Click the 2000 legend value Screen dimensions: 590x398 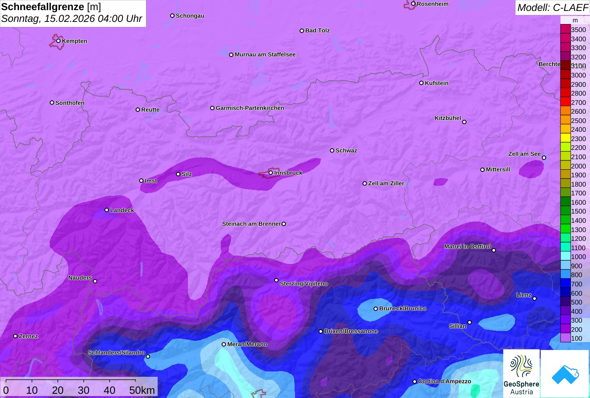click(578, 166)
